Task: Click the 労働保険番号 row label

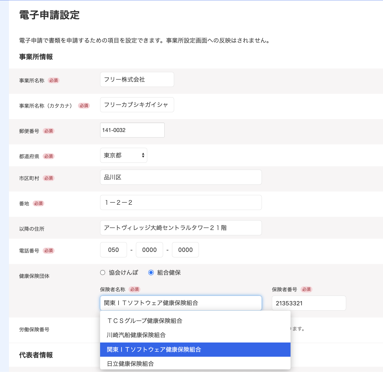Action: 34,330
